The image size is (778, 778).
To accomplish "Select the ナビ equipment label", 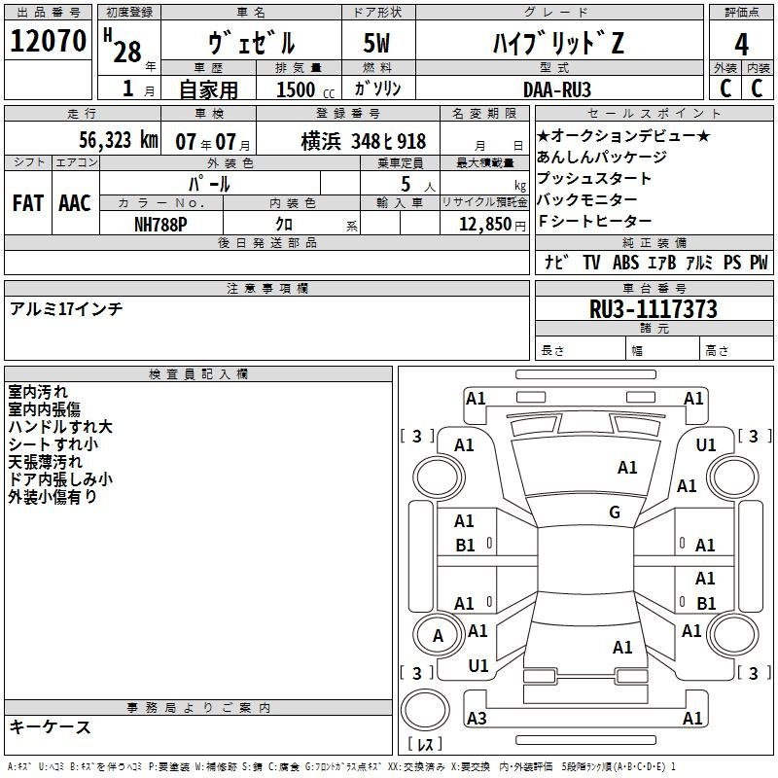I will tap(556, 263).
